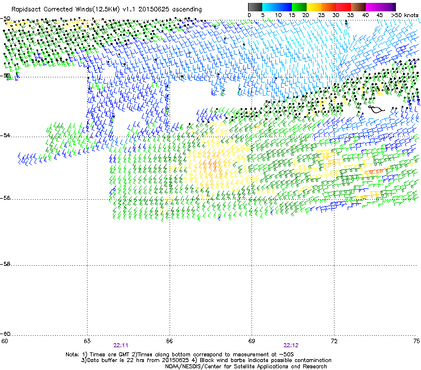Click the island outline near 73E
Image resolution: width=421 pixels, height=370 pixels.
(x=376, y=109)
